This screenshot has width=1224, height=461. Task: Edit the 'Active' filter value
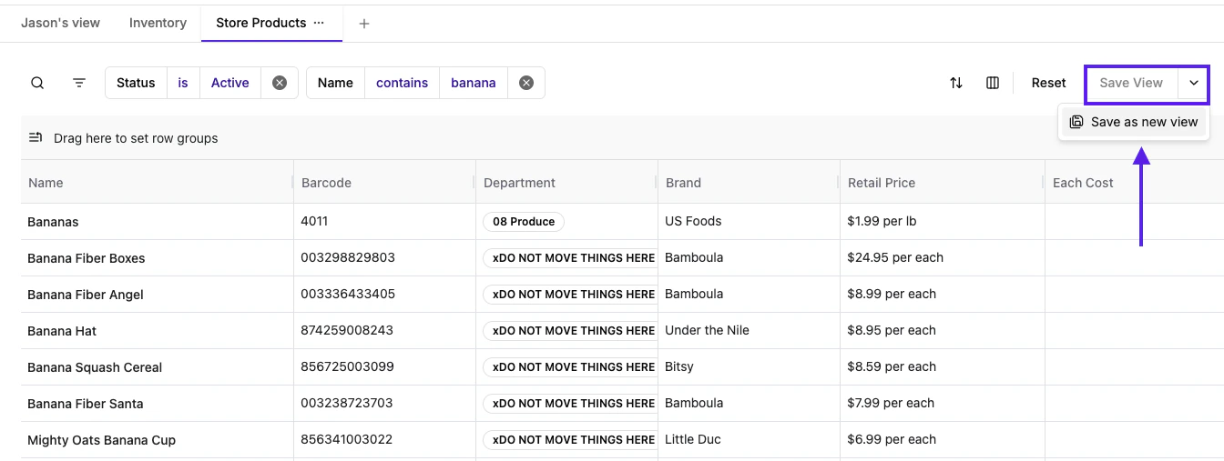click(x=229, y=83)
